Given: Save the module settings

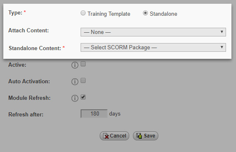Looking at the screenshot, I should 145,136.
